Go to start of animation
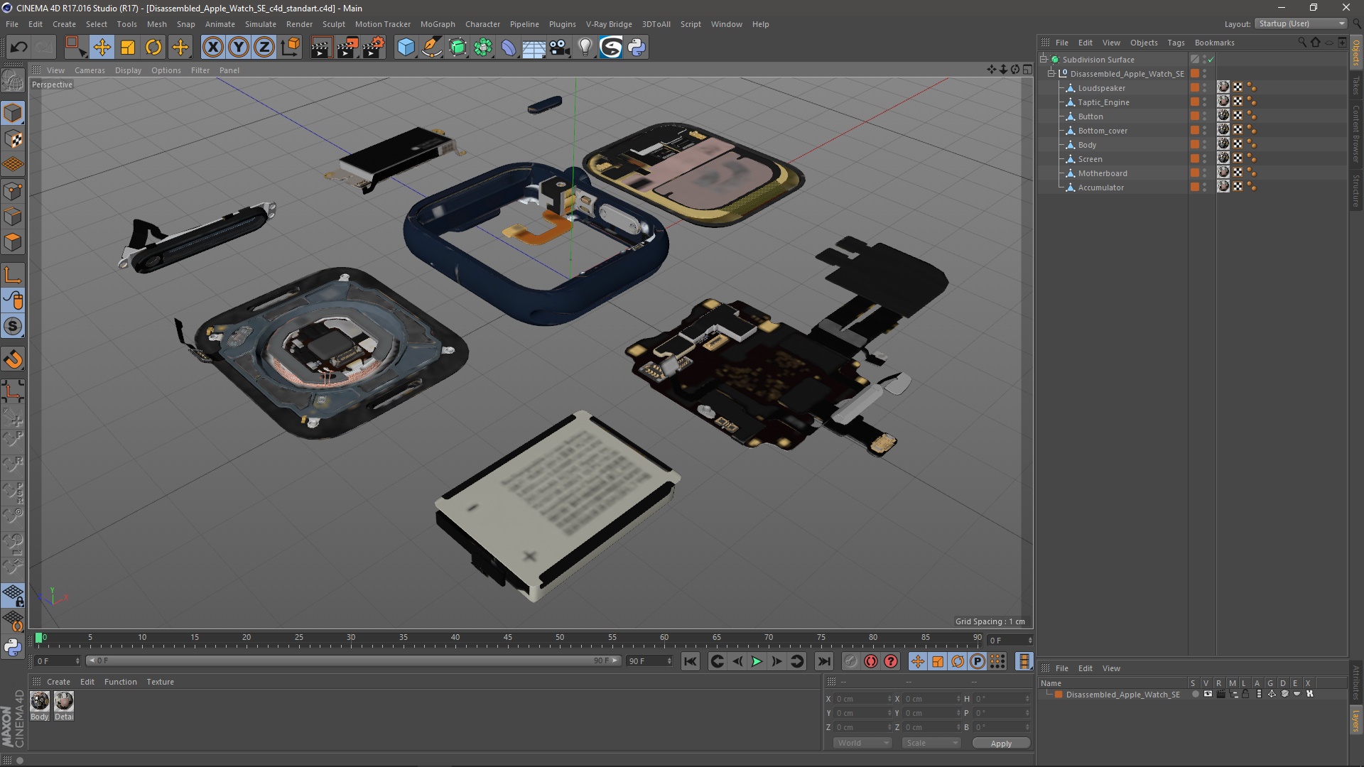This screenshot has height=767, width=1364. point(690,661)
